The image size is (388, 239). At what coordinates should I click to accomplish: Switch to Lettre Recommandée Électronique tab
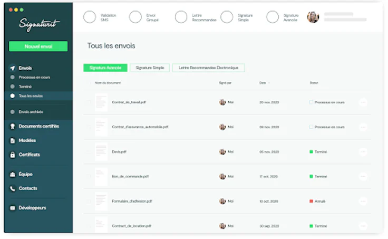[208, 68]
